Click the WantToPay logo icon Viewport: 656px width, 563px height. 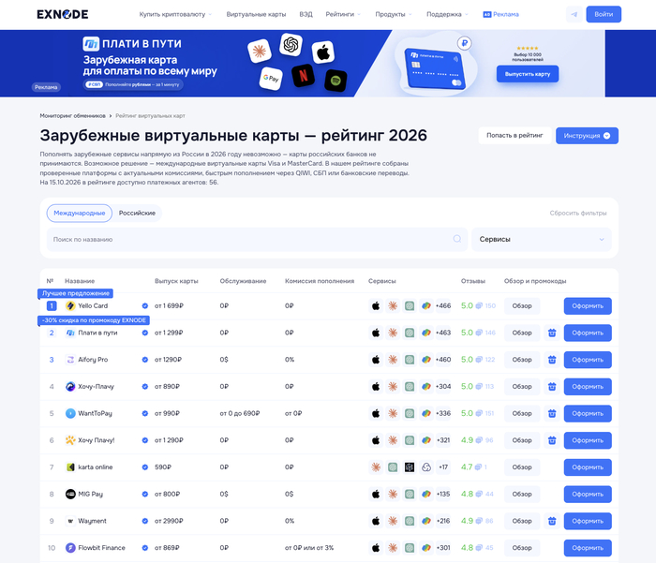(x=70, y=413)
